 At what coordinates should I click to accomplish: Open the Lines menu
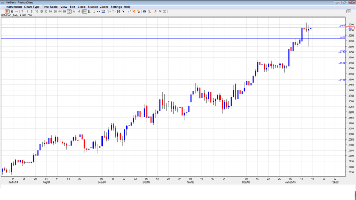pos(81,7)
